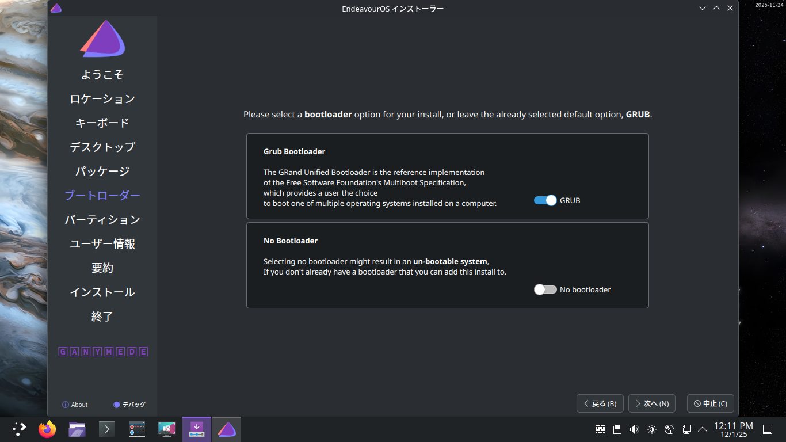Select the ロケーション step in sidebar

[x=102, y=99]
